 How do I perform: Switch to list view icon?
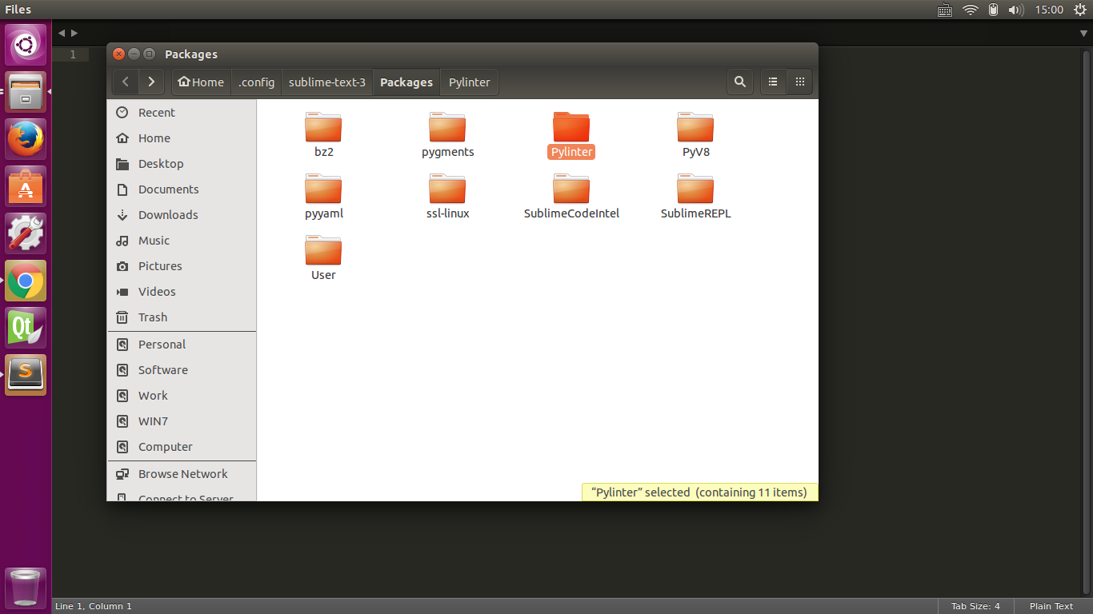[x=773, y=82]
